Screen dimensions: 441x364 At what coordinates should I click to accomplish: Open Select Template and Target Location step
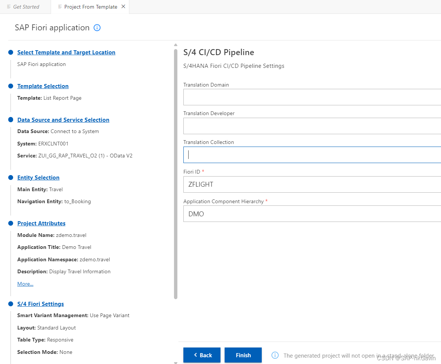click(66, 52)
